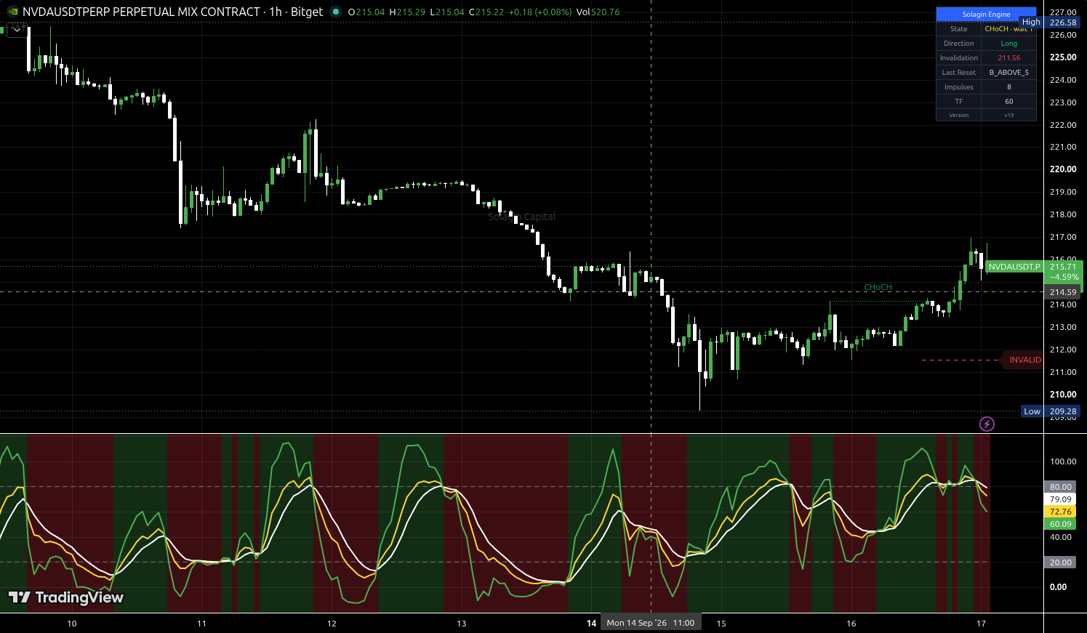Click the Impulses value 8

click(x=1008, y=87)
